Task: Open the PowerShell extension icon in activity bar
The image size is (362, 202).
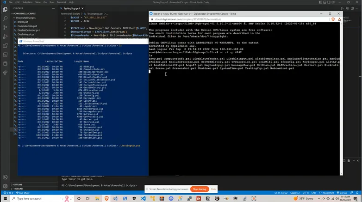Action: pyautogui.click(x=5, y=55)
